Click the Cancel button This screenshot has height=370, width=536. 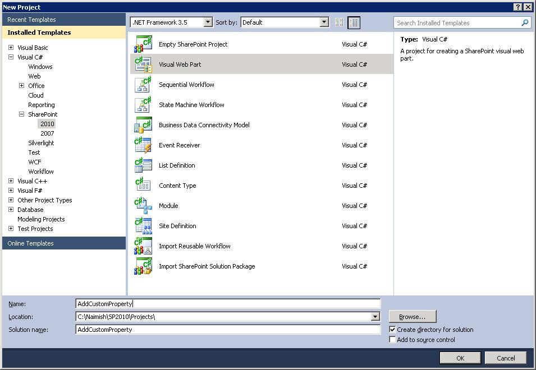tap(506, 358)
